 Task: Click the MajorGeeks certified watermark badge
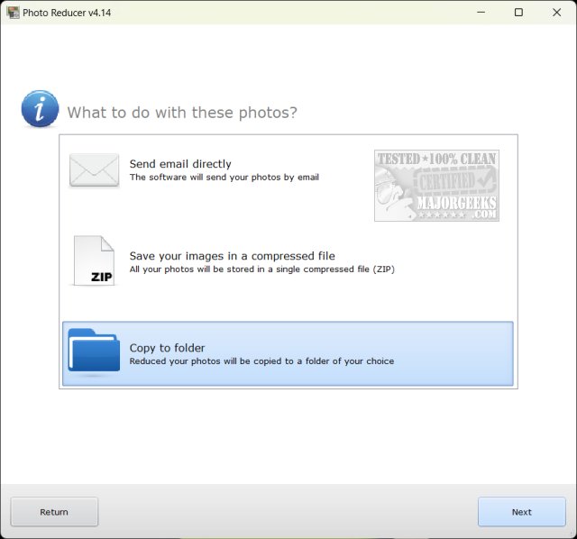436,186
